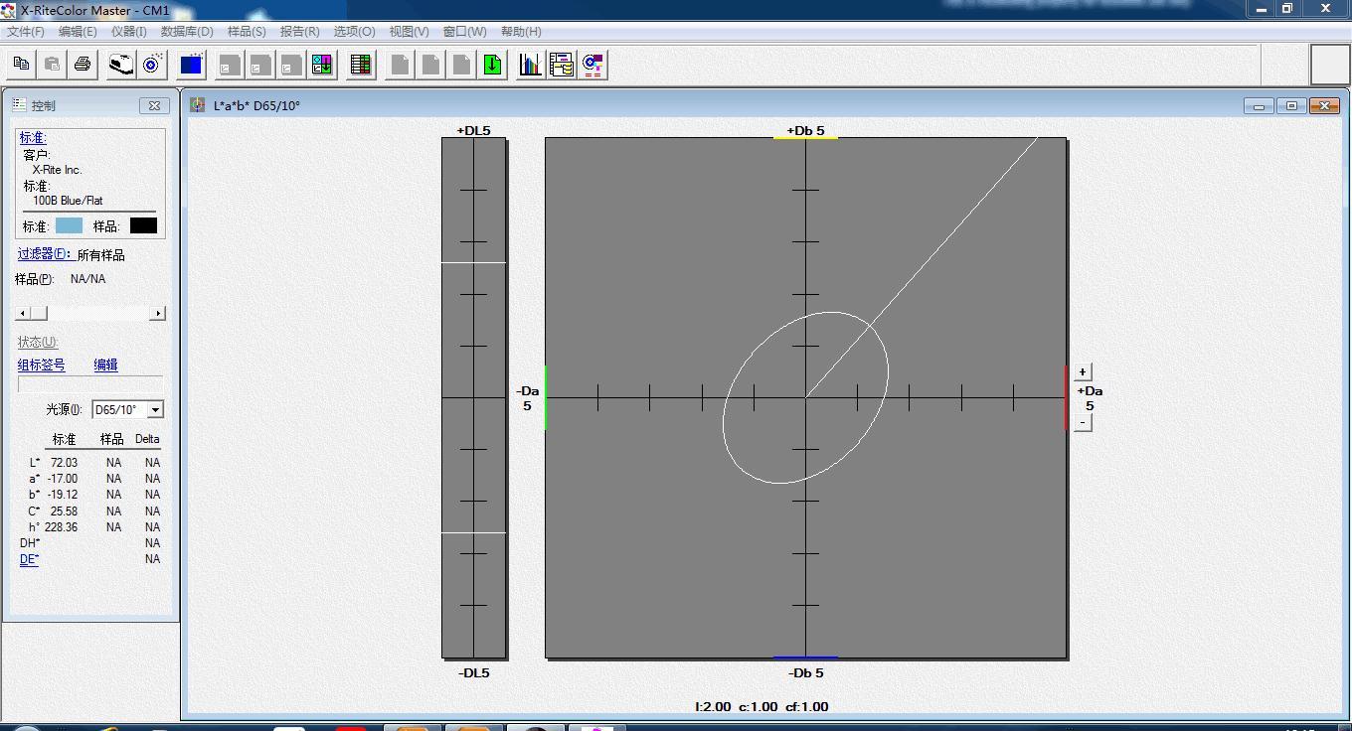Click the color target report icon
This screenshot has height=731, width=1352.
pos(592,65)
